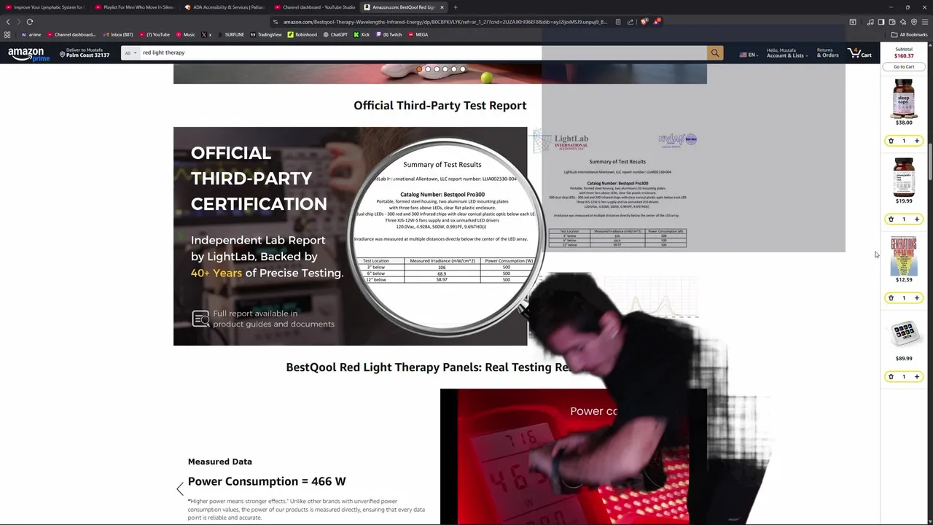Delete sleep caps item with trash icon
The width and height of the screenshot is (933, 525).
891,141
